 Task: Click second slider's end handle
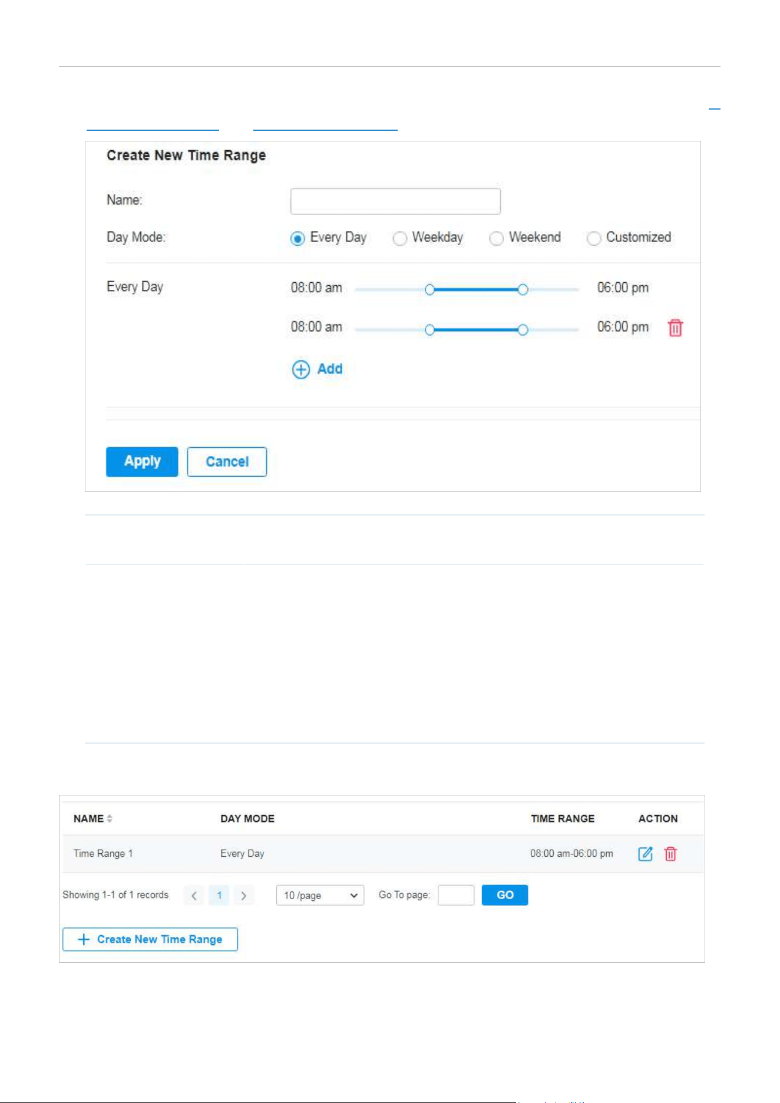tap(523, 330)
